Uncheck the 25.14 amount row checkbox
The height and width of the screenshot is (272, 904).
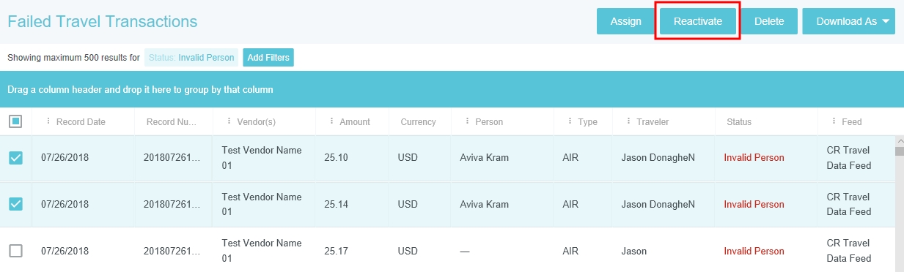pyautogui.click(x=15, y=204)
